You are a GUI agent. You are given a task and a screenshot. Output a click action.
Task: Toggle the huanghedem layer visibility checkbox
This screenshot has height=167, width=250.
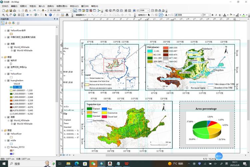pyautogui.click(x=8, y=80)
